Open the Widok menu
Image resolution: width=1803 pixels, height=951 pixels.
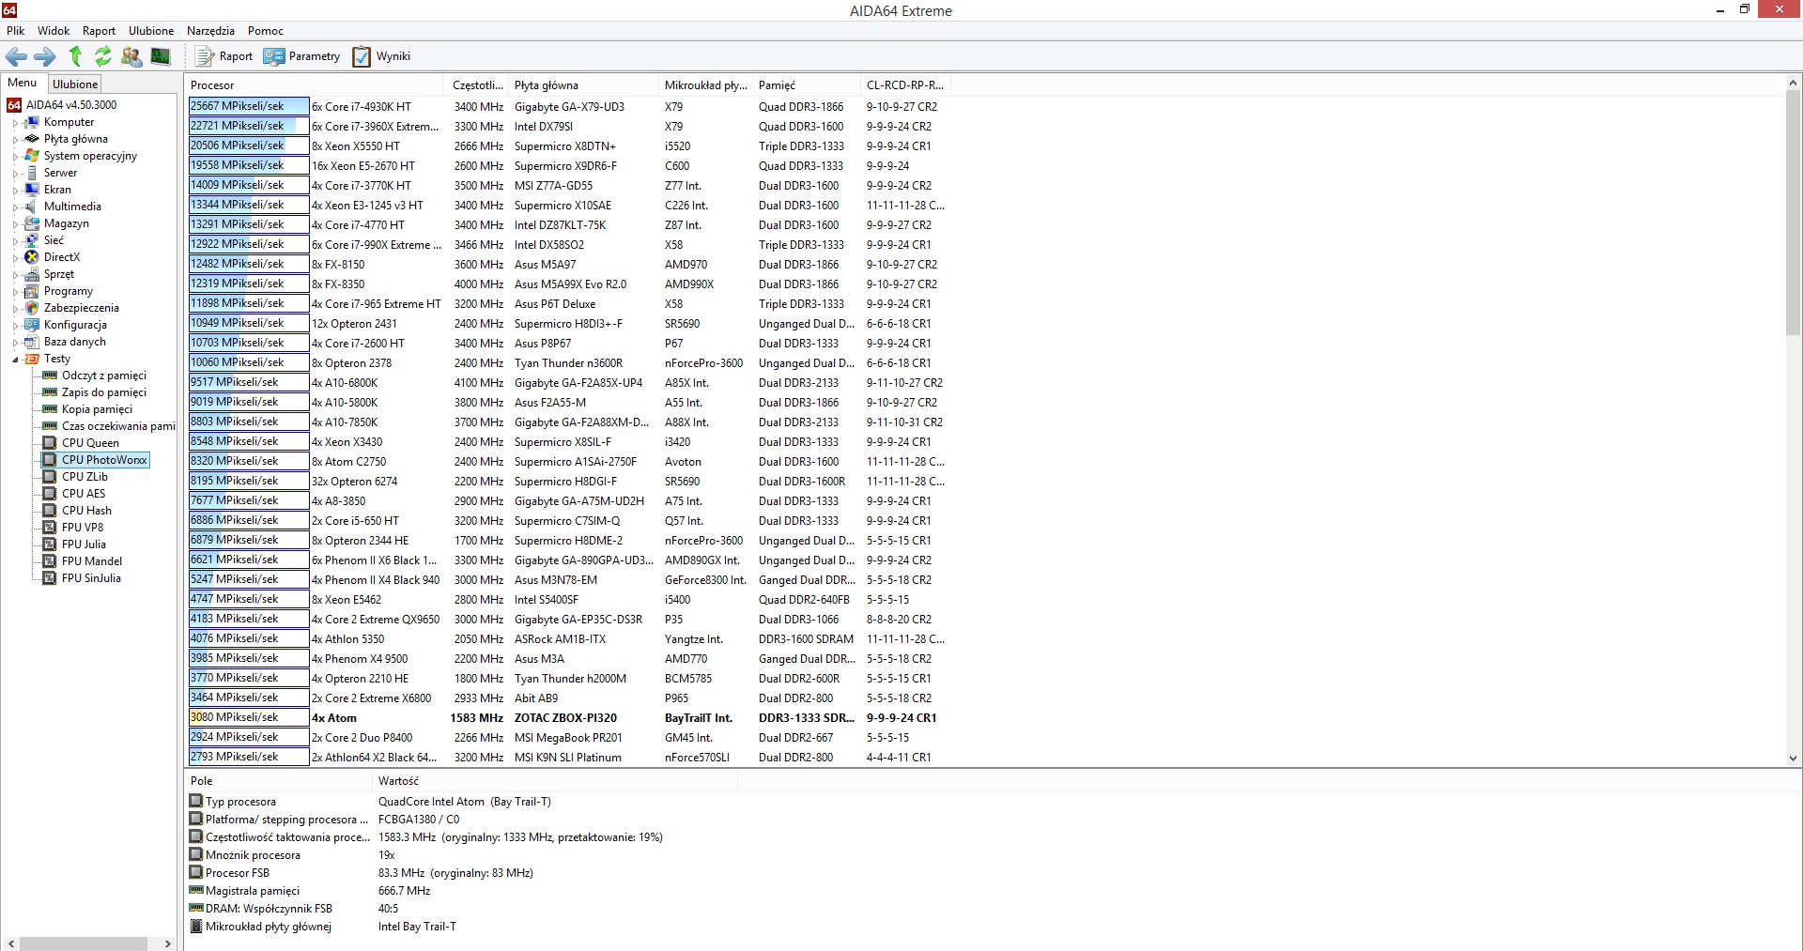[x=54, y=31]
